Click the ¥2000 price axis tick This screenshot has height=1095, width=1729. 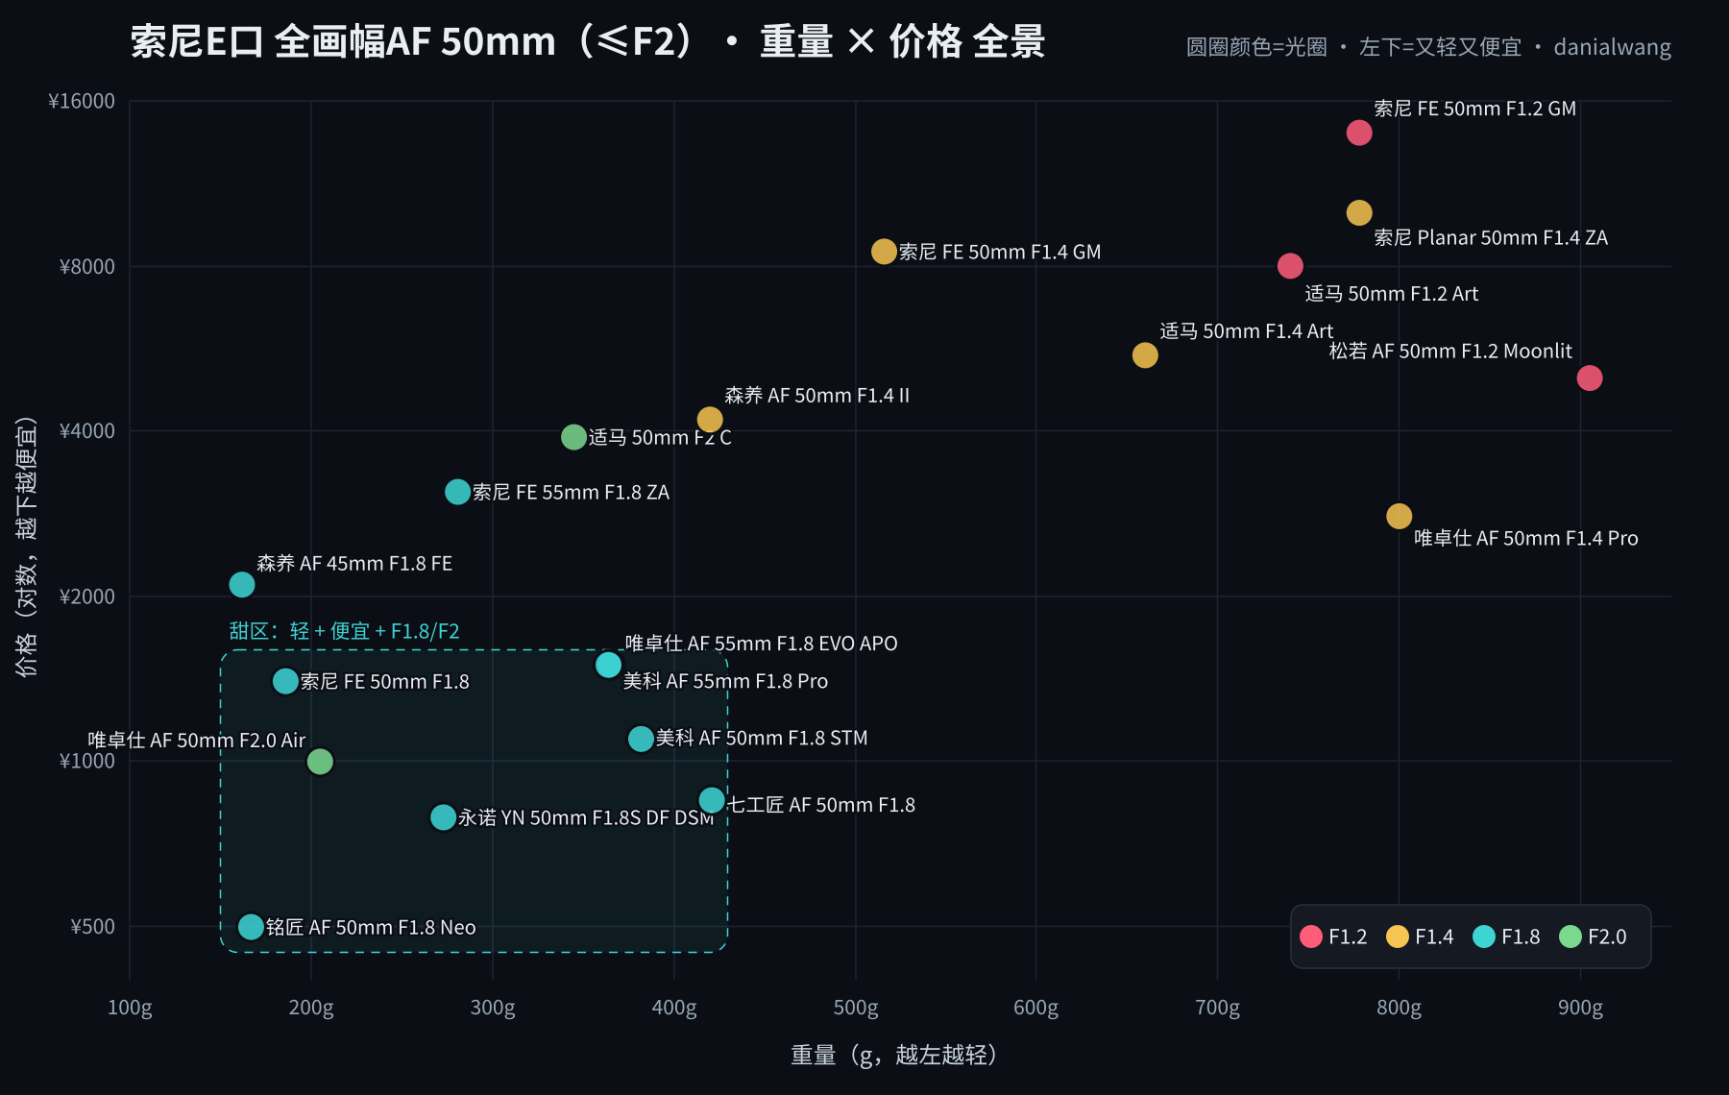click(87, 596)
